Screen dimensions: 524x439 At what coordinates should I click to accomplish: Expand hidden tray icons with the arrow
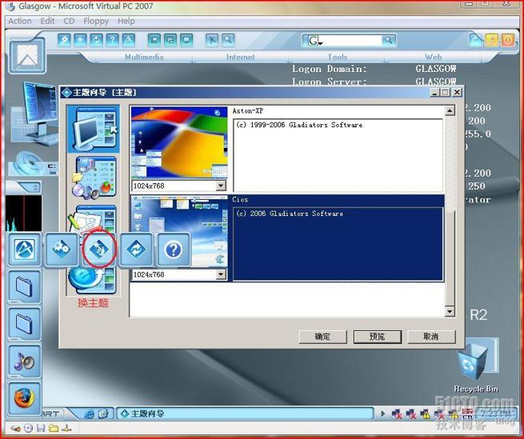[x=382, y=414]
